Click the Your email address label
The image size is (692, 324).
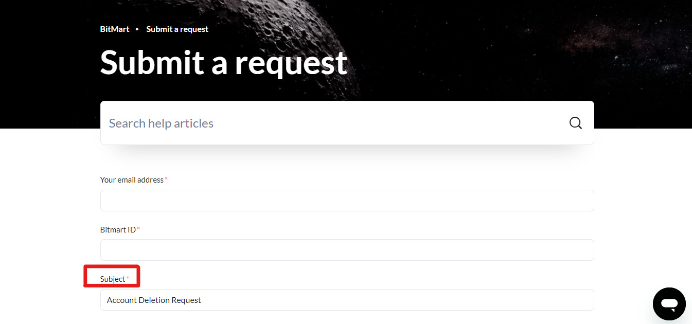132,179
